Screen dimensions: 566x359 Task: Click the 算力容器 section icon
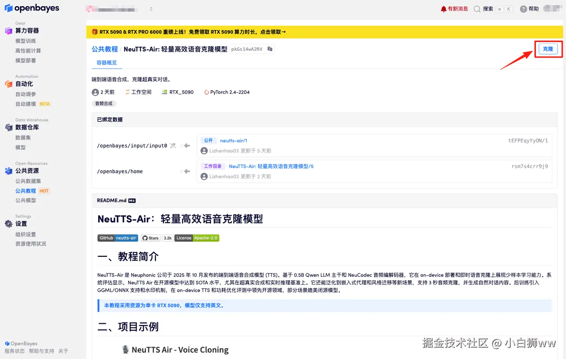pyautogui.click(x=8, y=31)
